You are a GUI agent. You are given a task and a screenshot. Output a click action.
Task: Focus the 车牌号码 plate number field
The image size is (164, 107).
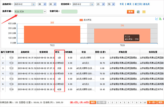(x=69, y=12)
